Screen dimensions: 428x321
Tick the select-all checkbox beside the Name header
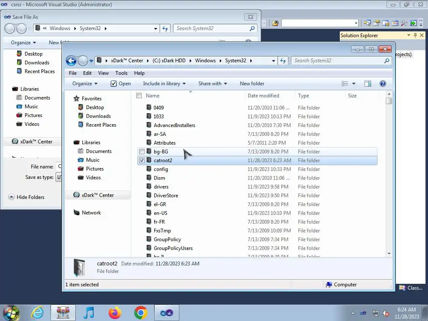point(139,96)
